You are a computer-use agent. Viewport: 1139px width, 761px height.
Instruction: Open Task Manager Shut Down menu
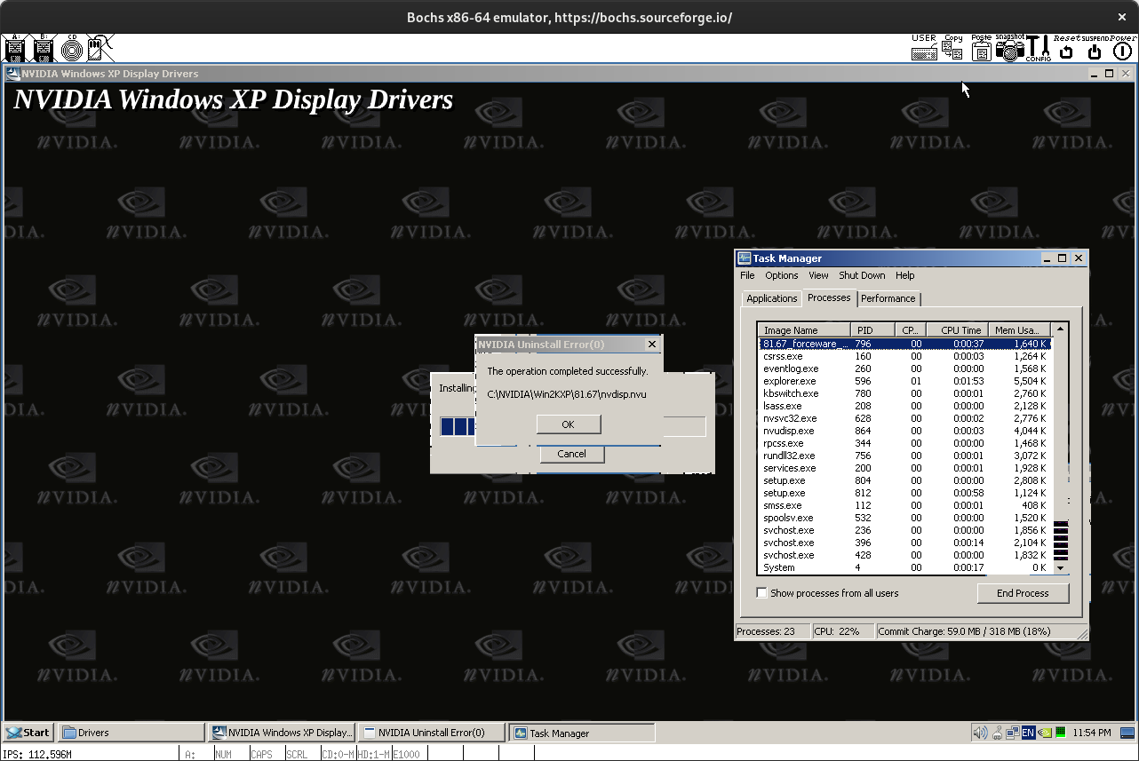click(x=862, y=275)
